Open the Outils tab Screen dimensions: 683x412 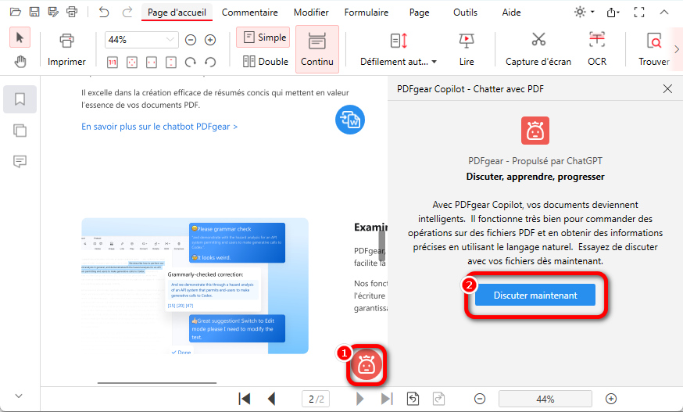pos(465,13)
